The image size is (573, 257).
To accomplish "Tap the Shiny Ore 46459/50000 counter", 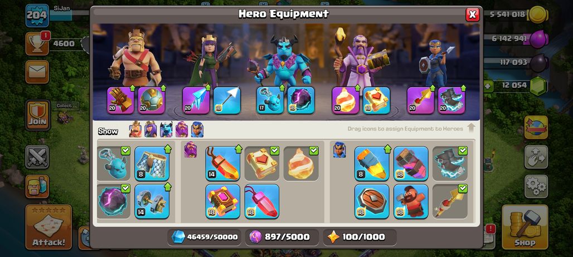I will [205, 237].
